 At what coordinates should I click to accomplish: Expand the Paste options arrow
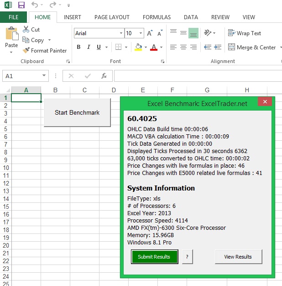pyautogui.click(x=11, y=53)
